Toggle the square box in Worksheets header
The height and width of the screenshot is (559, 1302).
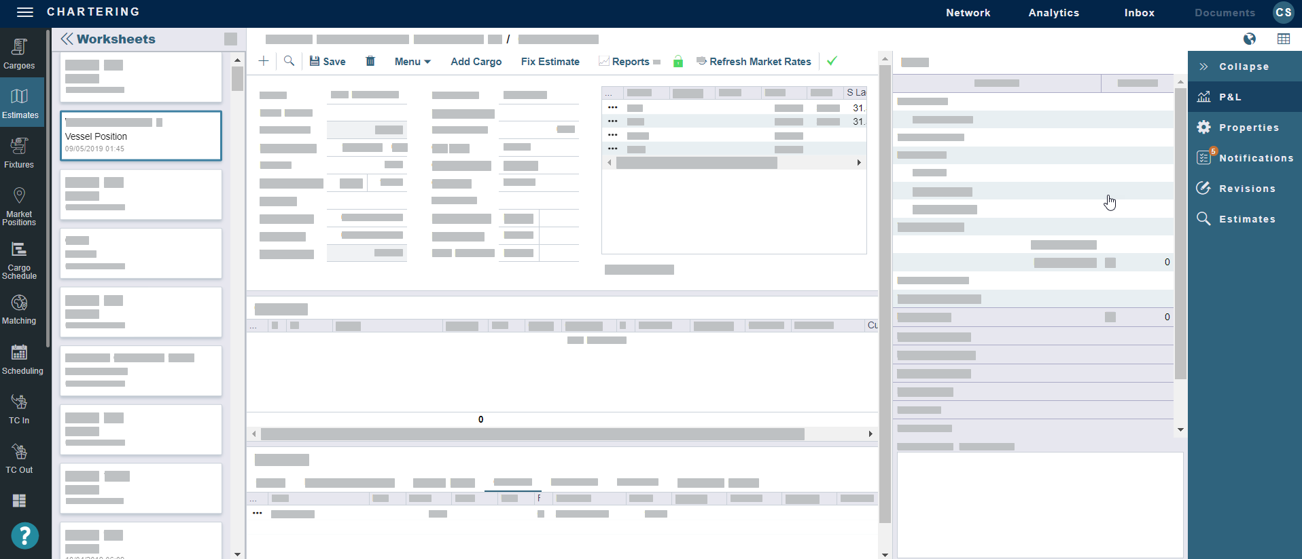pos(231,39)
